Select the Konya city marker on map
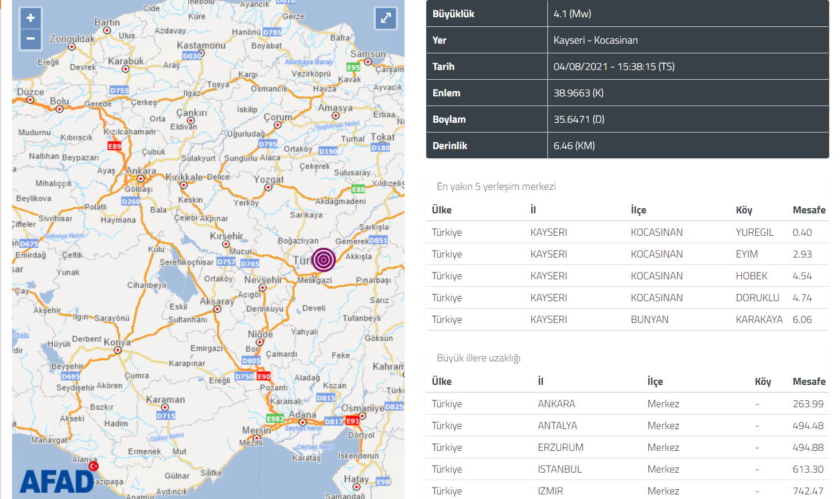Screen dimensions: 840x499 tap(118, 350)
